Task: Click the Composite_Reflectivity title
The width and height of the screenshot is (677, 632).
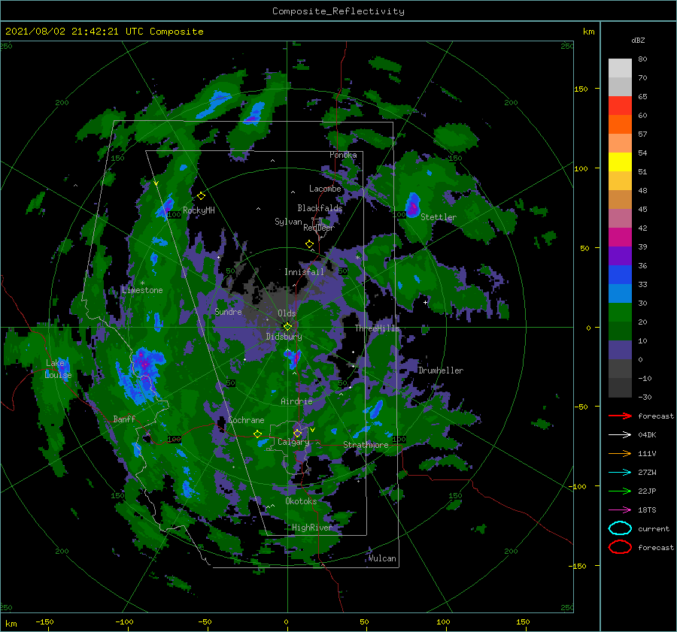Action: [x=338, y=11]
